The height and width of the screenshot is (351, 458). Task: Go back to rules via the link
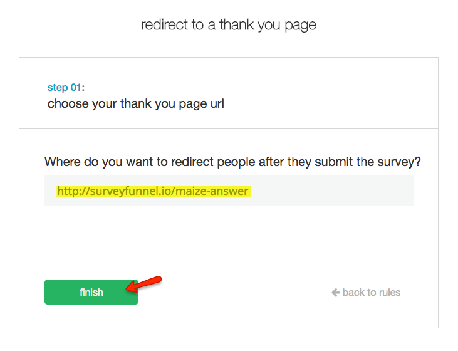pyautogui.click(x=366, y=292)
